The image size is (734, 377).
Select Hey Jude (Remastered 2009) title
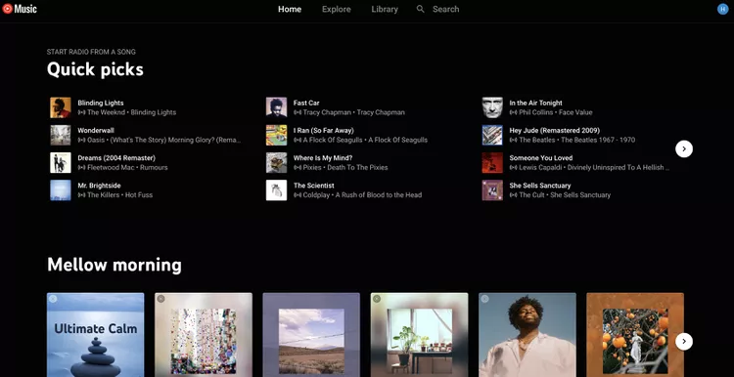(555, 130)
